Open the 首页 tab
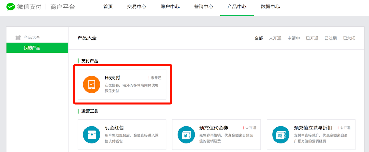 pos(108,7)
